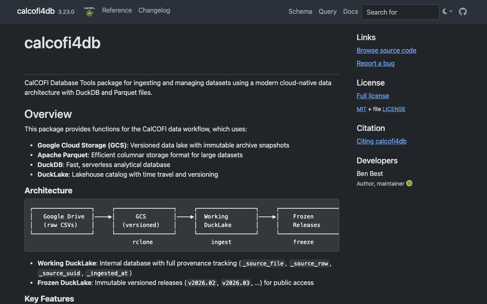Open the GitHub repository icon
The image size is (487, 304).
click(463, 12)
